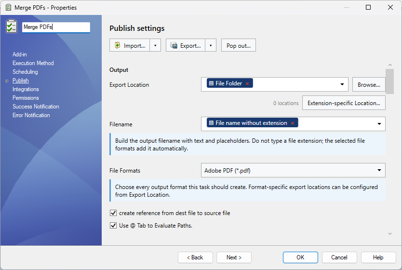Expand the Export Location dropdown
The height and width of the screenshot is (270, 402).
point(342,84)
